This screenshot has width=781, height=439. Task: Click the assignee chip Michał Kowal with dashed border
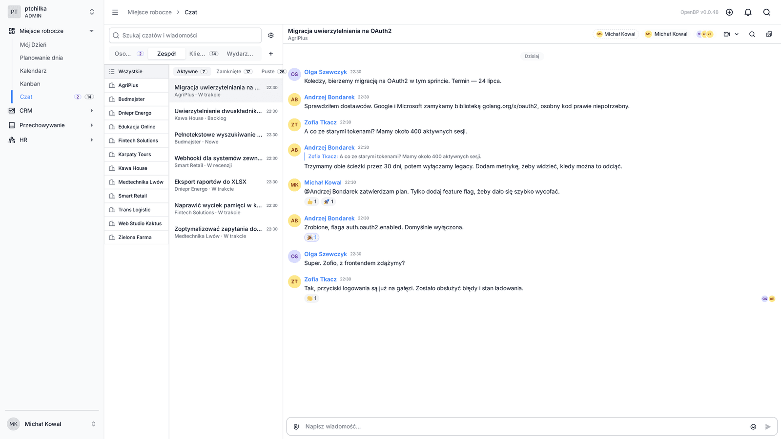tap(616, 34)
